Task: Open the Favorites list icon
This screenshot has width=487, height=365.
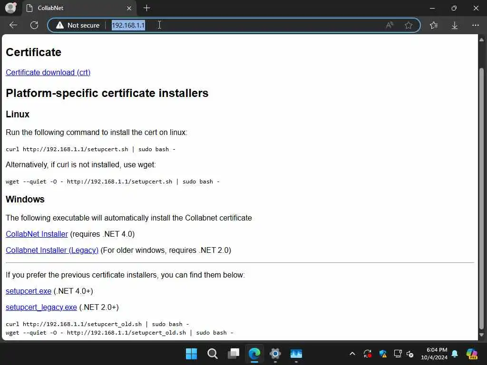Action: (434, 25)
